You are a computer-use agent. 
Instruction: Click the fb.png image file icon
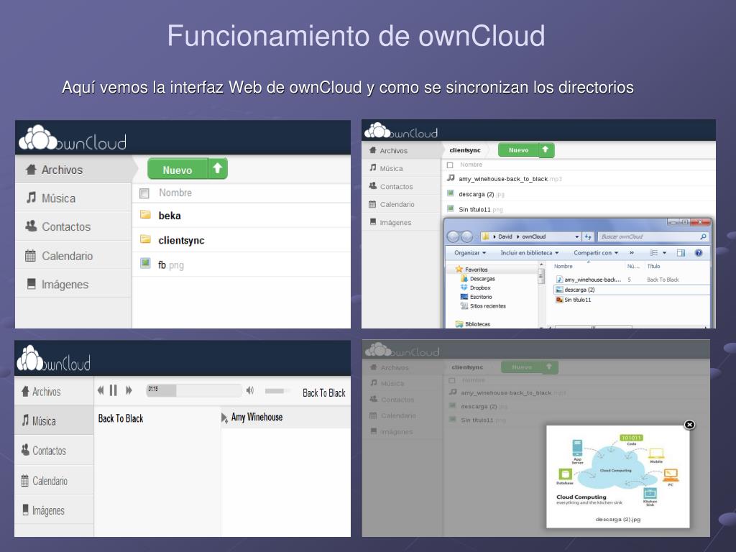(x=145, y=263)
